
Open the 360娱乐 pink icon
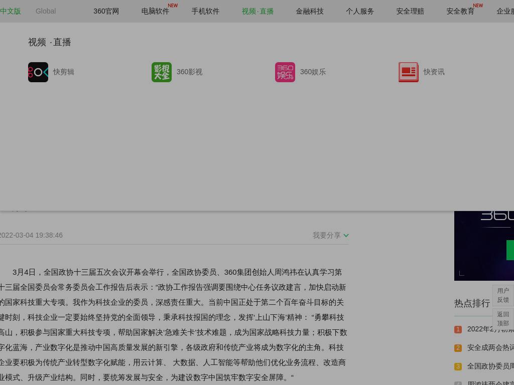[x=285, y=72]
